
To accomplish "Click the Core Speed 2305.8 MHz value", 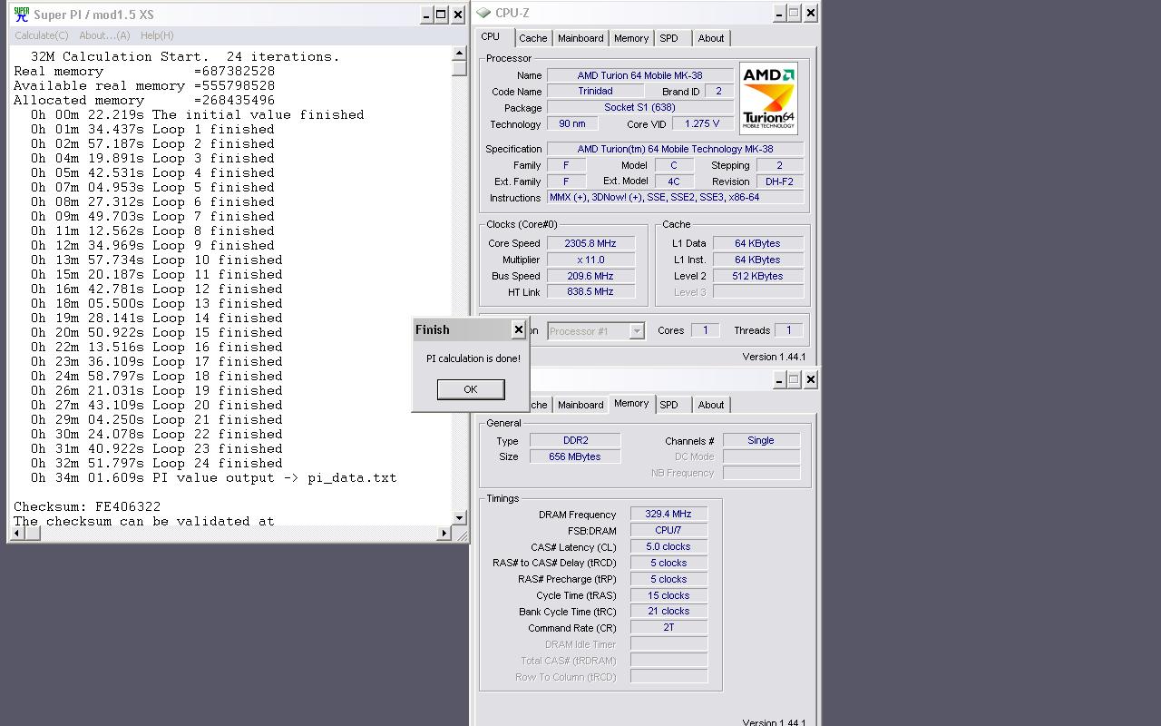I will pos(590,243).
